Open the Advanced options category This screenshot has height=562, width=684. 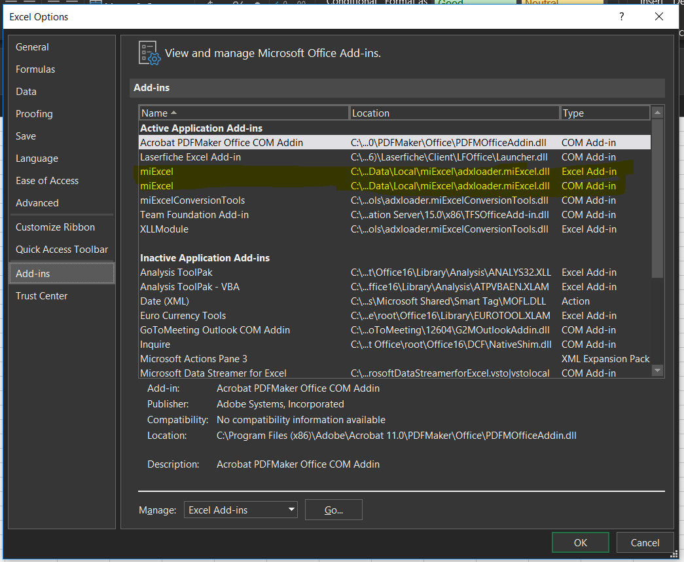[62, 203]
